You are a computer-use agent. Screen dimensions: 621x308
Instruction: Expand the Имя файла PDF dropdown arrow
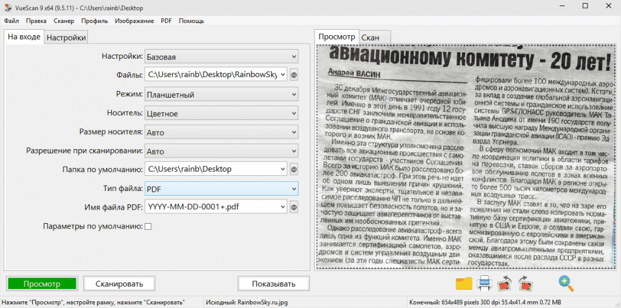click(x=283, y=207)
